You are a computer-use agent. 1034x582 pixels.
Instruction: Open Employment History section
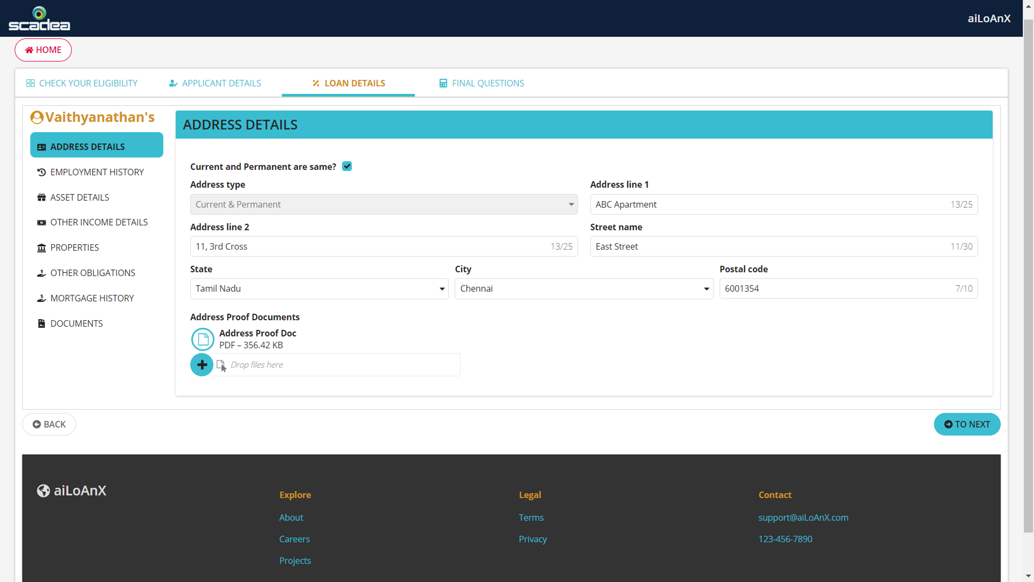(x=97, y=172)
